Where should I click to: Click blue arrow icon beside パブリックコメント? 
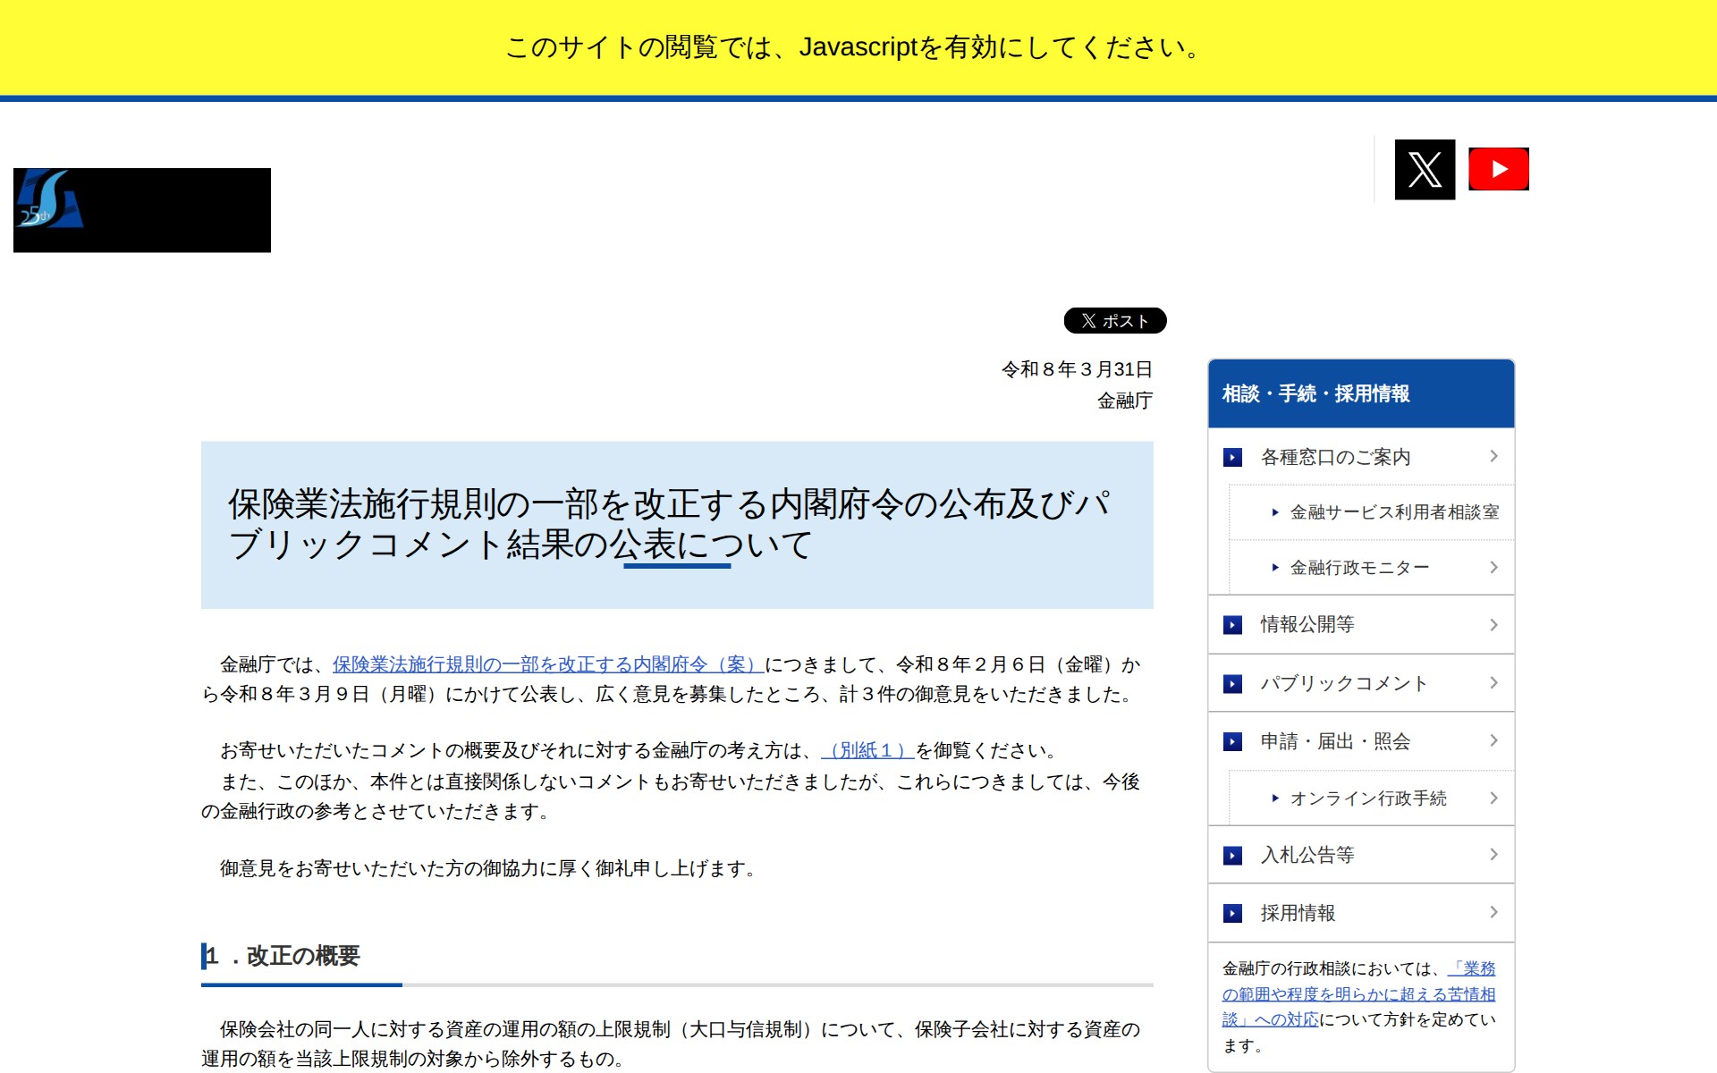pos(1232,684)
